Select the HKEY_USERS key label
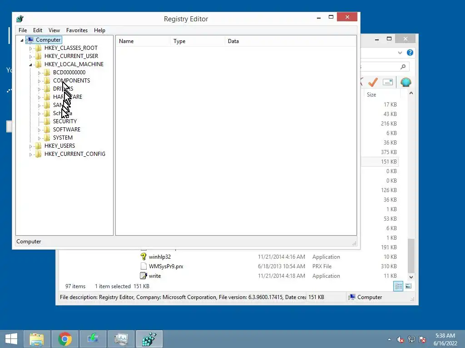 (x=59, y=145)
